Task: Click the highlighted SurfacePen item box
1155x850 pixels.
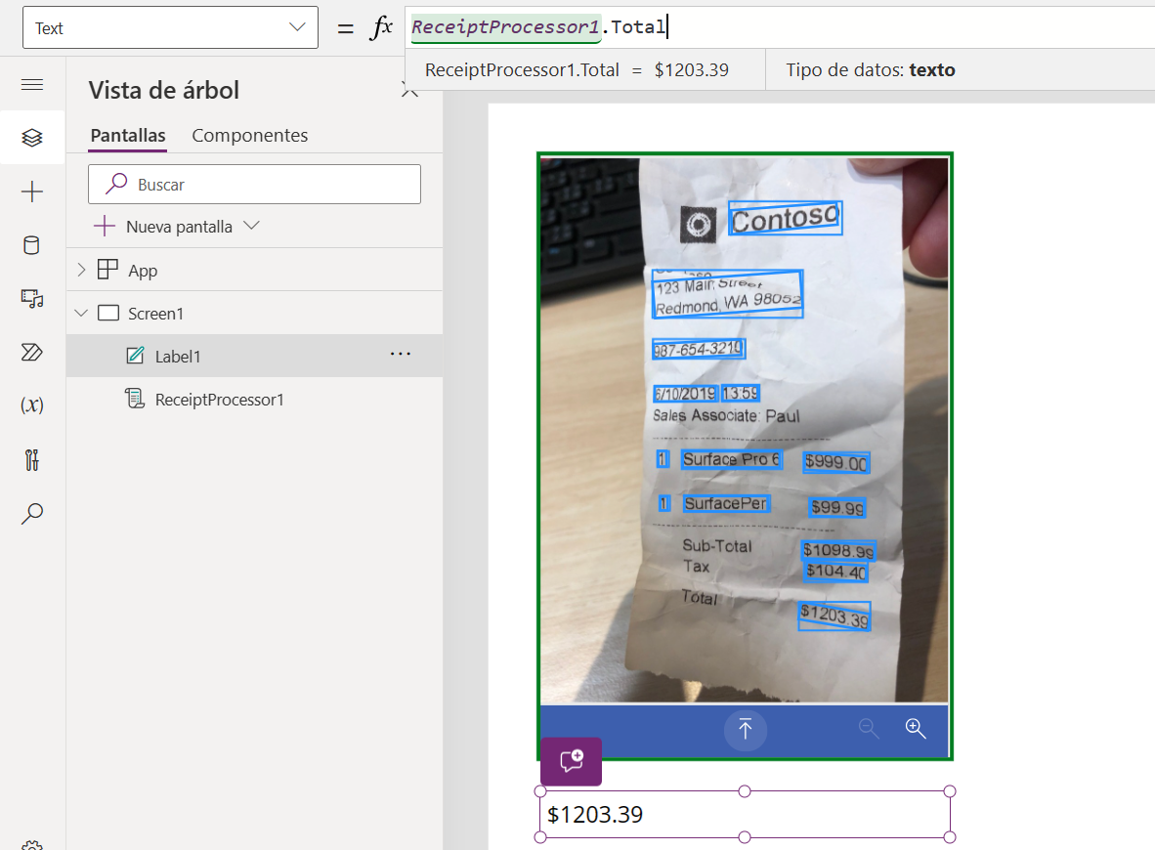Action: point(726,503)
